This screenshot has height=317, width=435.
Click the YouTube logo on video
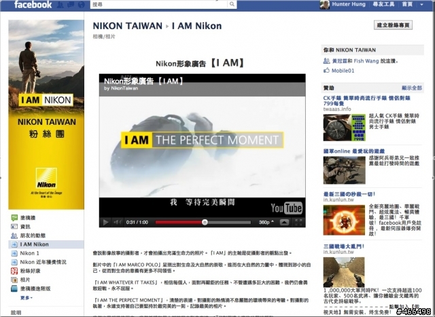(x=287, y=208)
